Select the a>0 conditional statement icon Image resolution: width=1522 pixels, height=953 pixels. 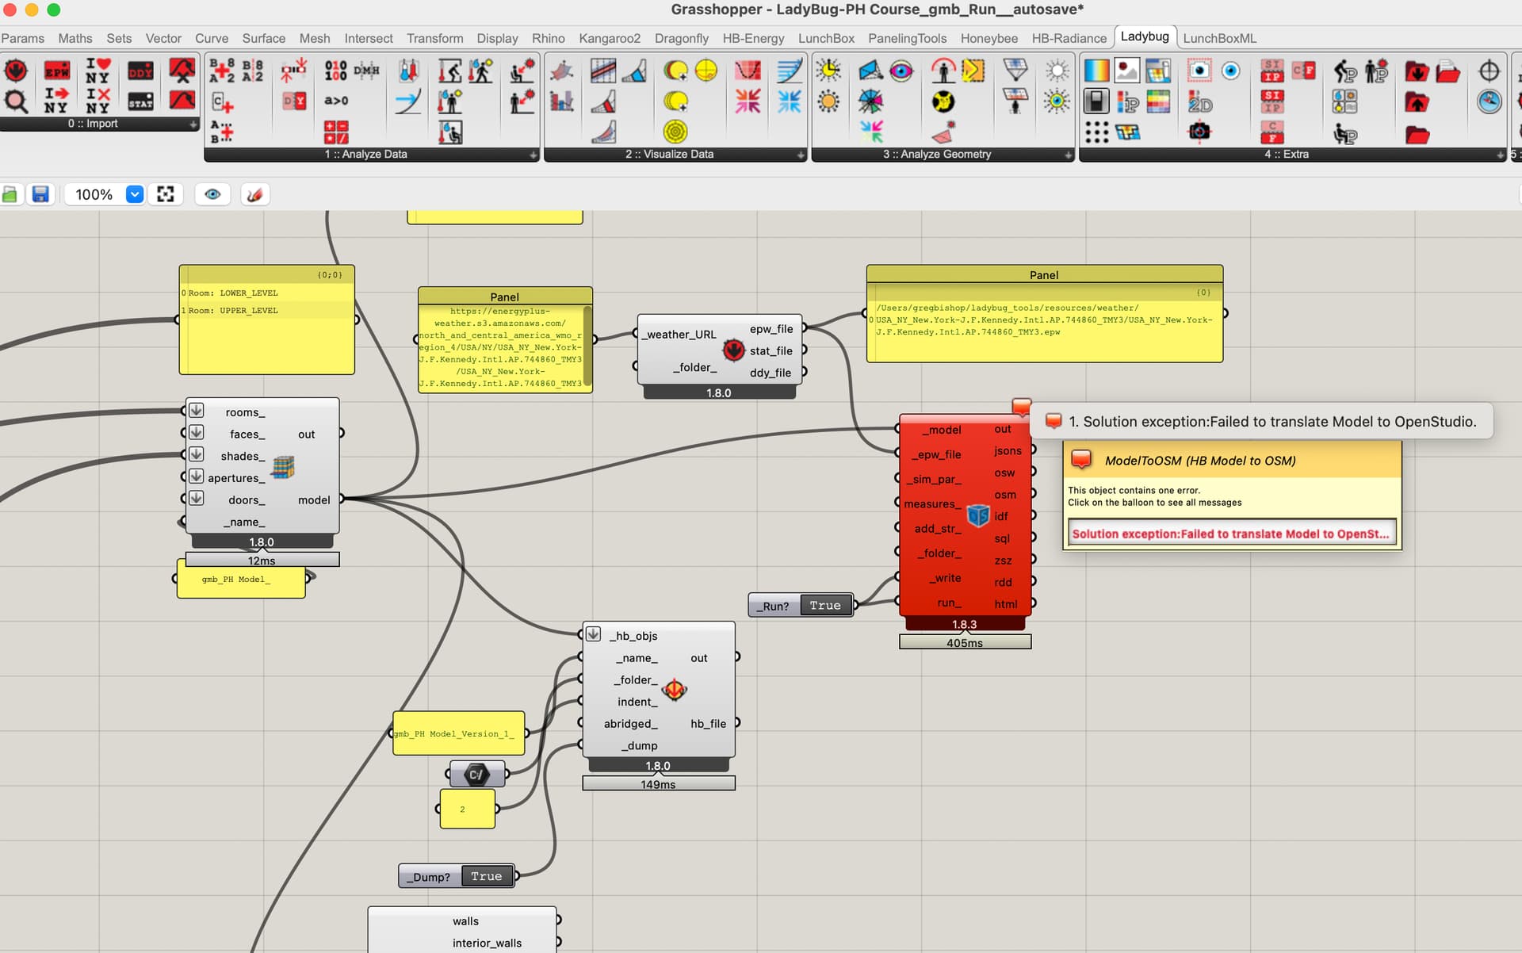click(x=335, y=101)
